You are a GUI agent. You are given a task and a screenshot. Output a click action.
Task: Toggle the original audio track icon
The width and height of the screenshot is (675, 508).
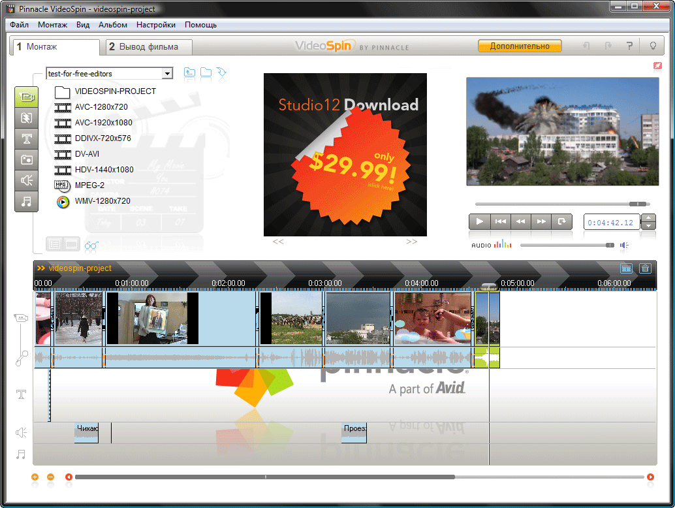[x=21, y=358]
